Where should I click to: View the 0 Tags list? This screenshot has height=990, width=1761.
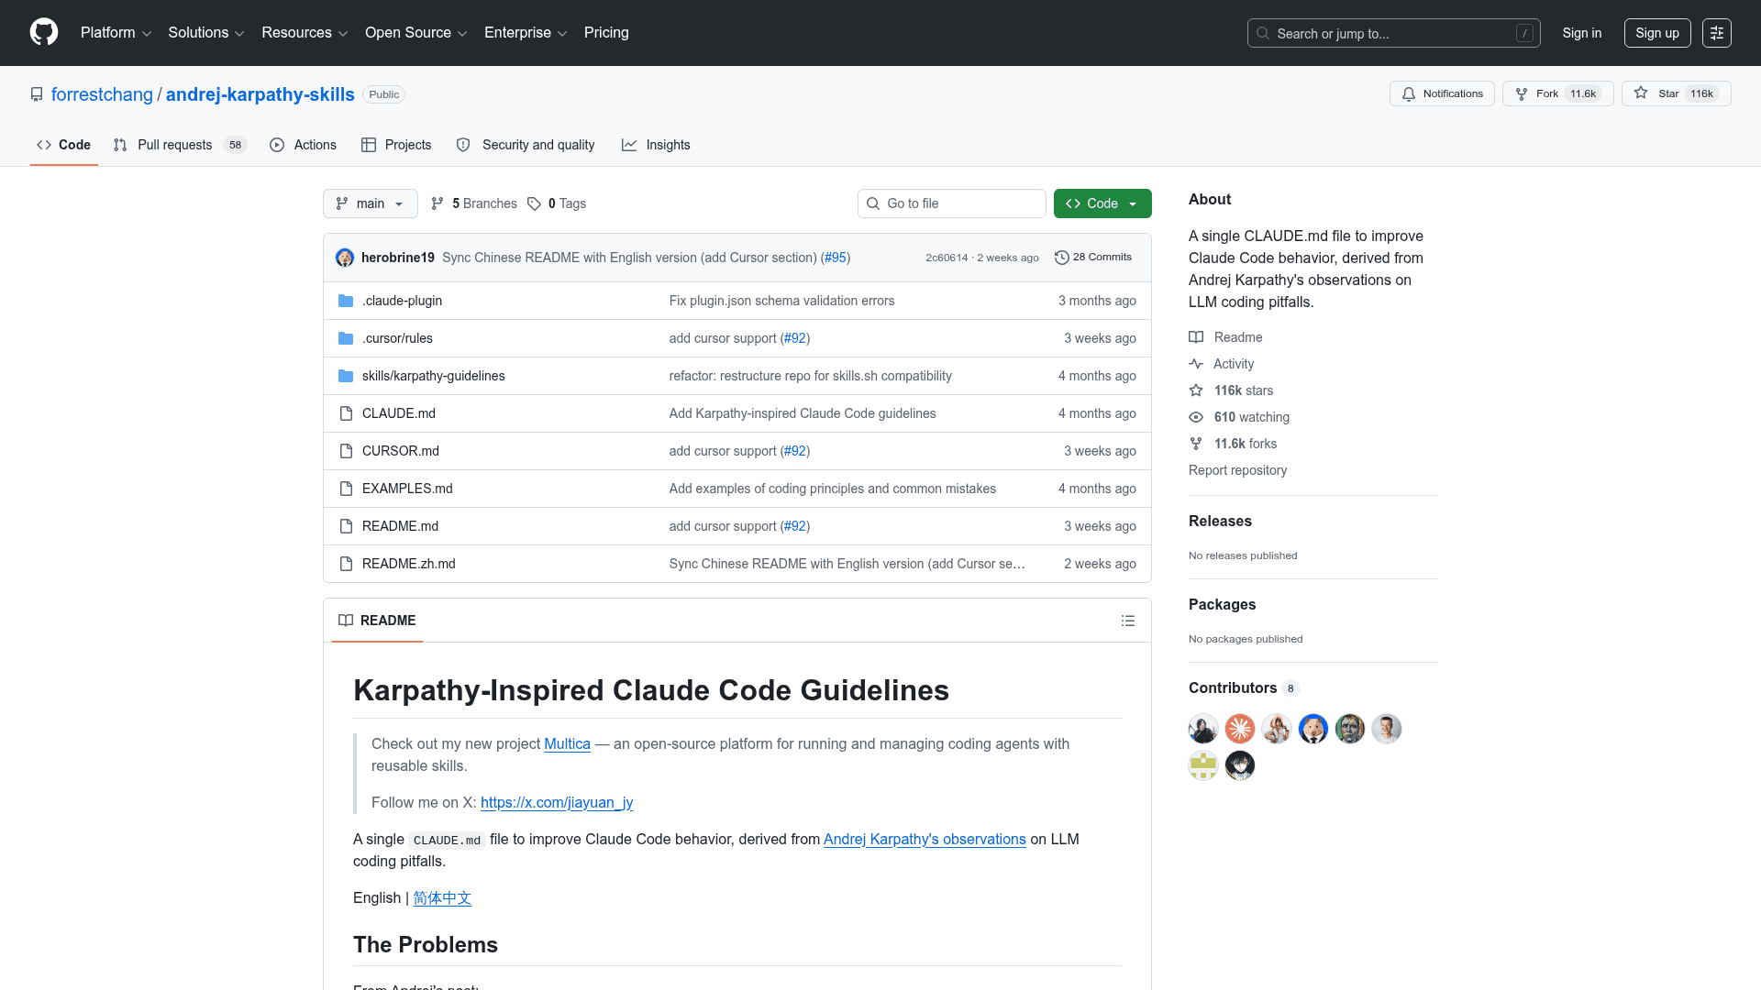click(x=557, y=203)
